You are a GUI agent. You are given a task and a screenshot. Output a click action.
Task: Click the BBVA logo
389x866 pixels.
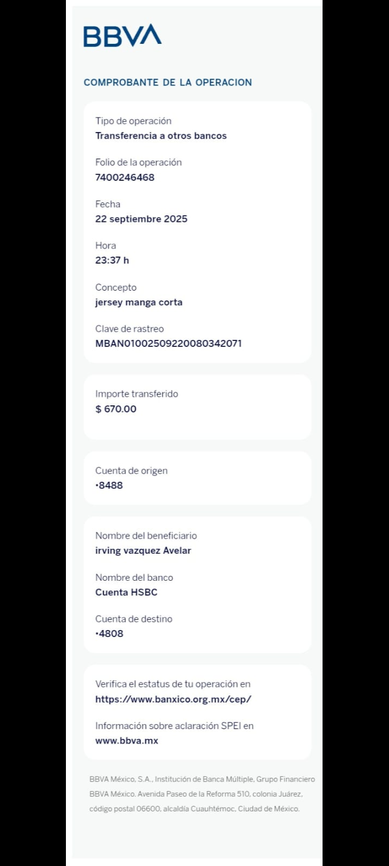click(x=122, y=36)
